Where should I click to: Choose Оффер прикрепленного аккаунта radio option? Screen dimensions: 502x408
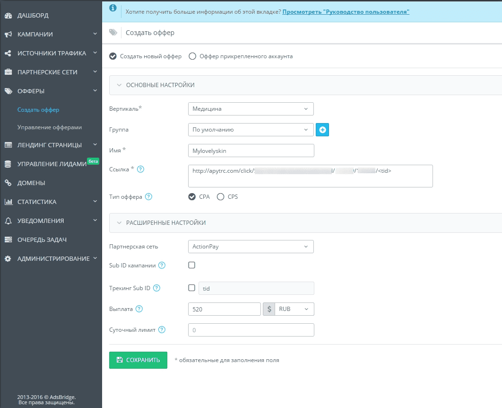[x=192, y=56]
